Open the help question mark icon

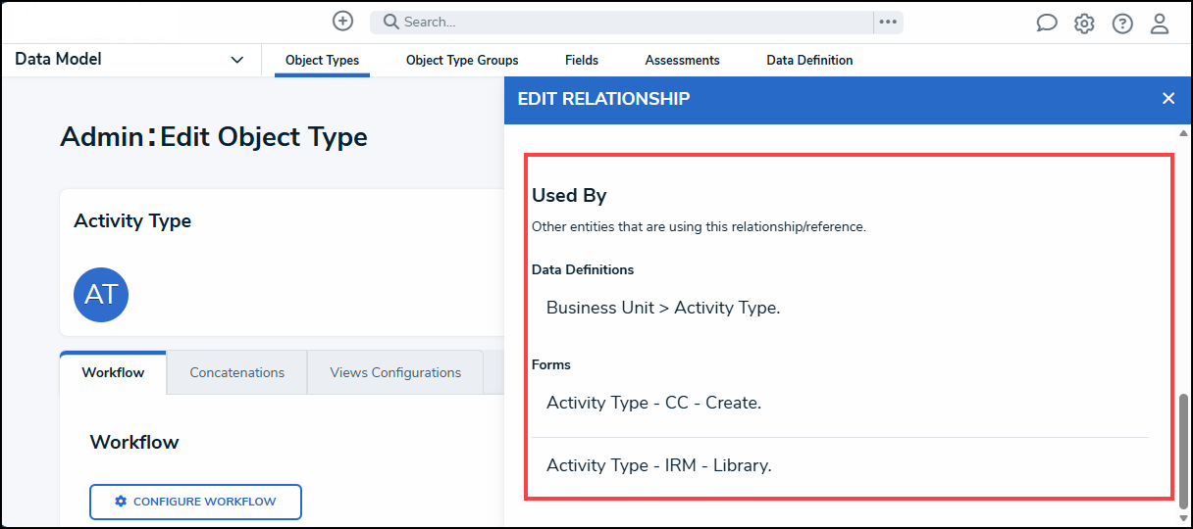tap(1122, 24)
